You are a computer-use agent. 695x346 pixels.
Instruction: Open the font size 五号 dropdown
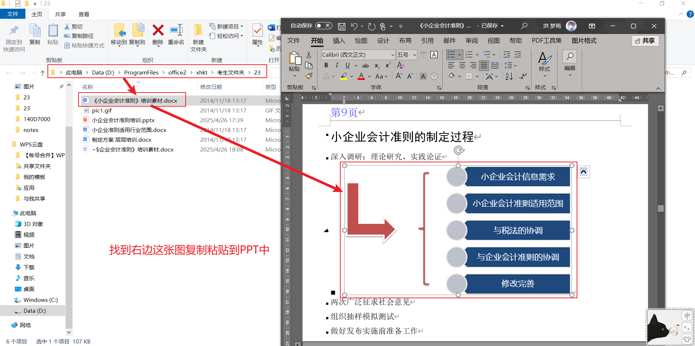pyautogui.click(x=414, y=55)
